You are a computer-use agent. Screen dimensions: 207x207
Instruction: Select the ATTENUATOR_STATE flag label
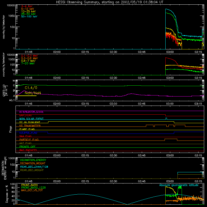31,112
